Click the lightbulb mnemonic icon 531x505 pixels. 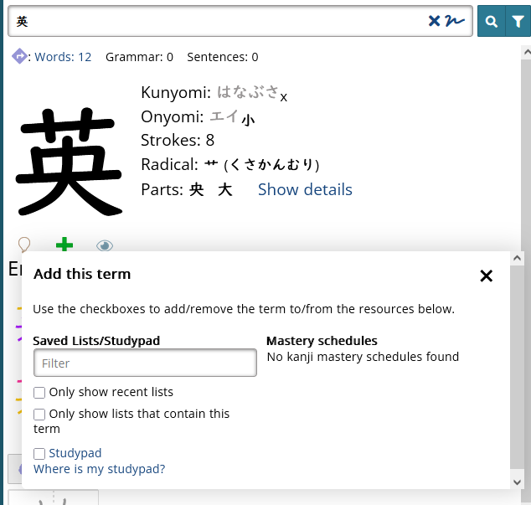24,245
